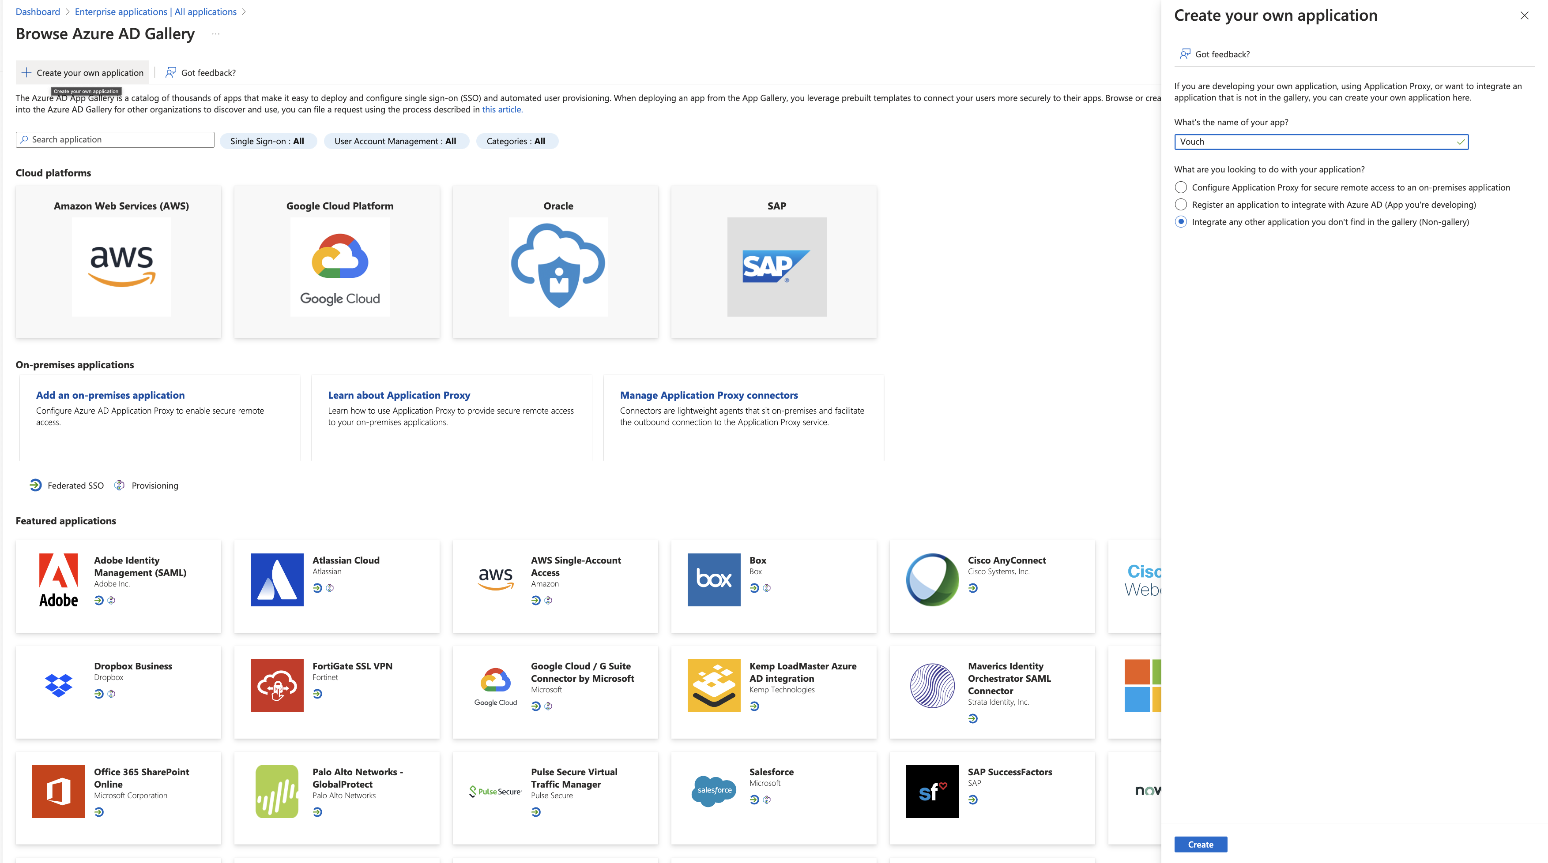Click the app name input field
This screenshot has height=863, width=1548.
coord(1316,142)
